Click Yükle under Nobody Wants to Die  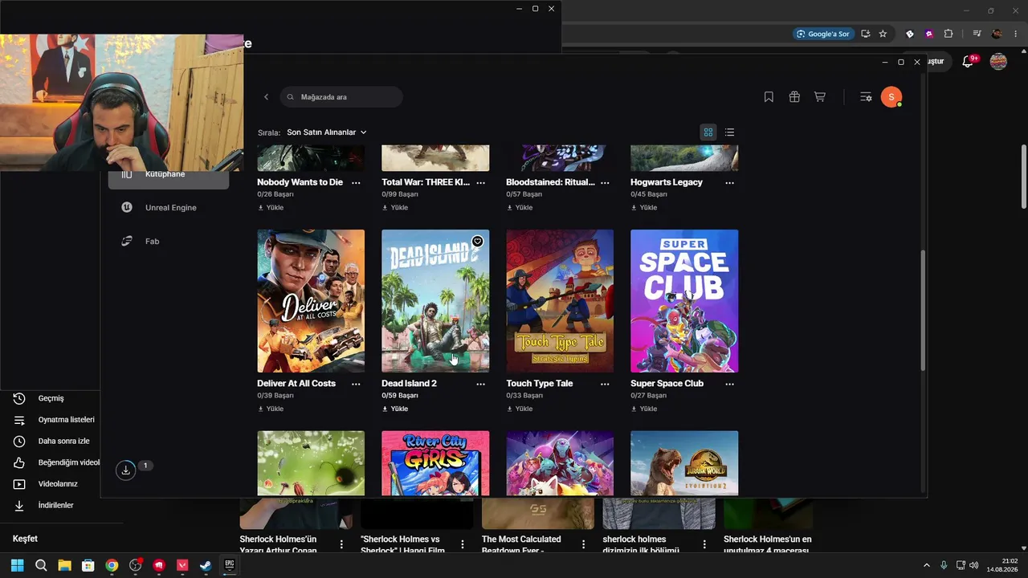tap(271, 208)
